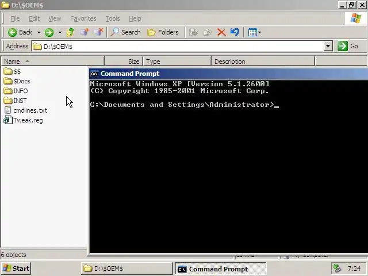The image size is (368, 276).
Task: Close the D:\$OEM$ Explorer window
Action: (362, 5)
